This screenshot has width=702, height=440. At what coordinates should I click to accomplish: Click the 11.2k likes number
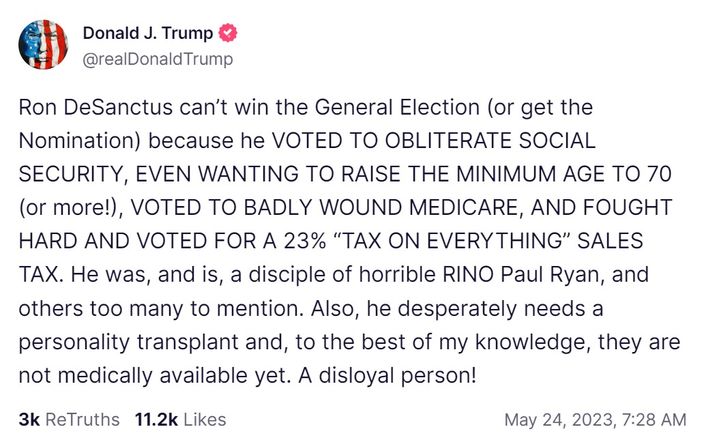[156, 419]
